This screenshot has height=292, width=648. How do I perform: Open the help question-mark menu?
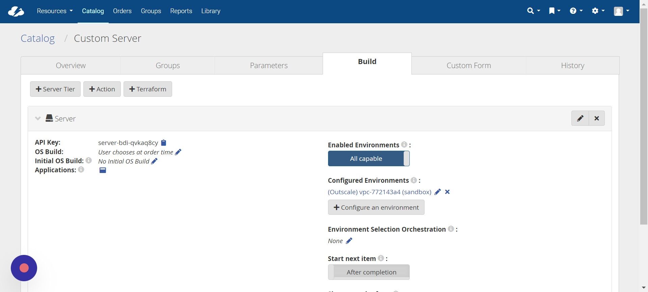coord(576,11)
